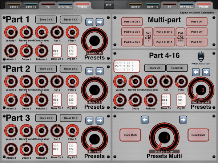Click the Release 3 knob

41,149
